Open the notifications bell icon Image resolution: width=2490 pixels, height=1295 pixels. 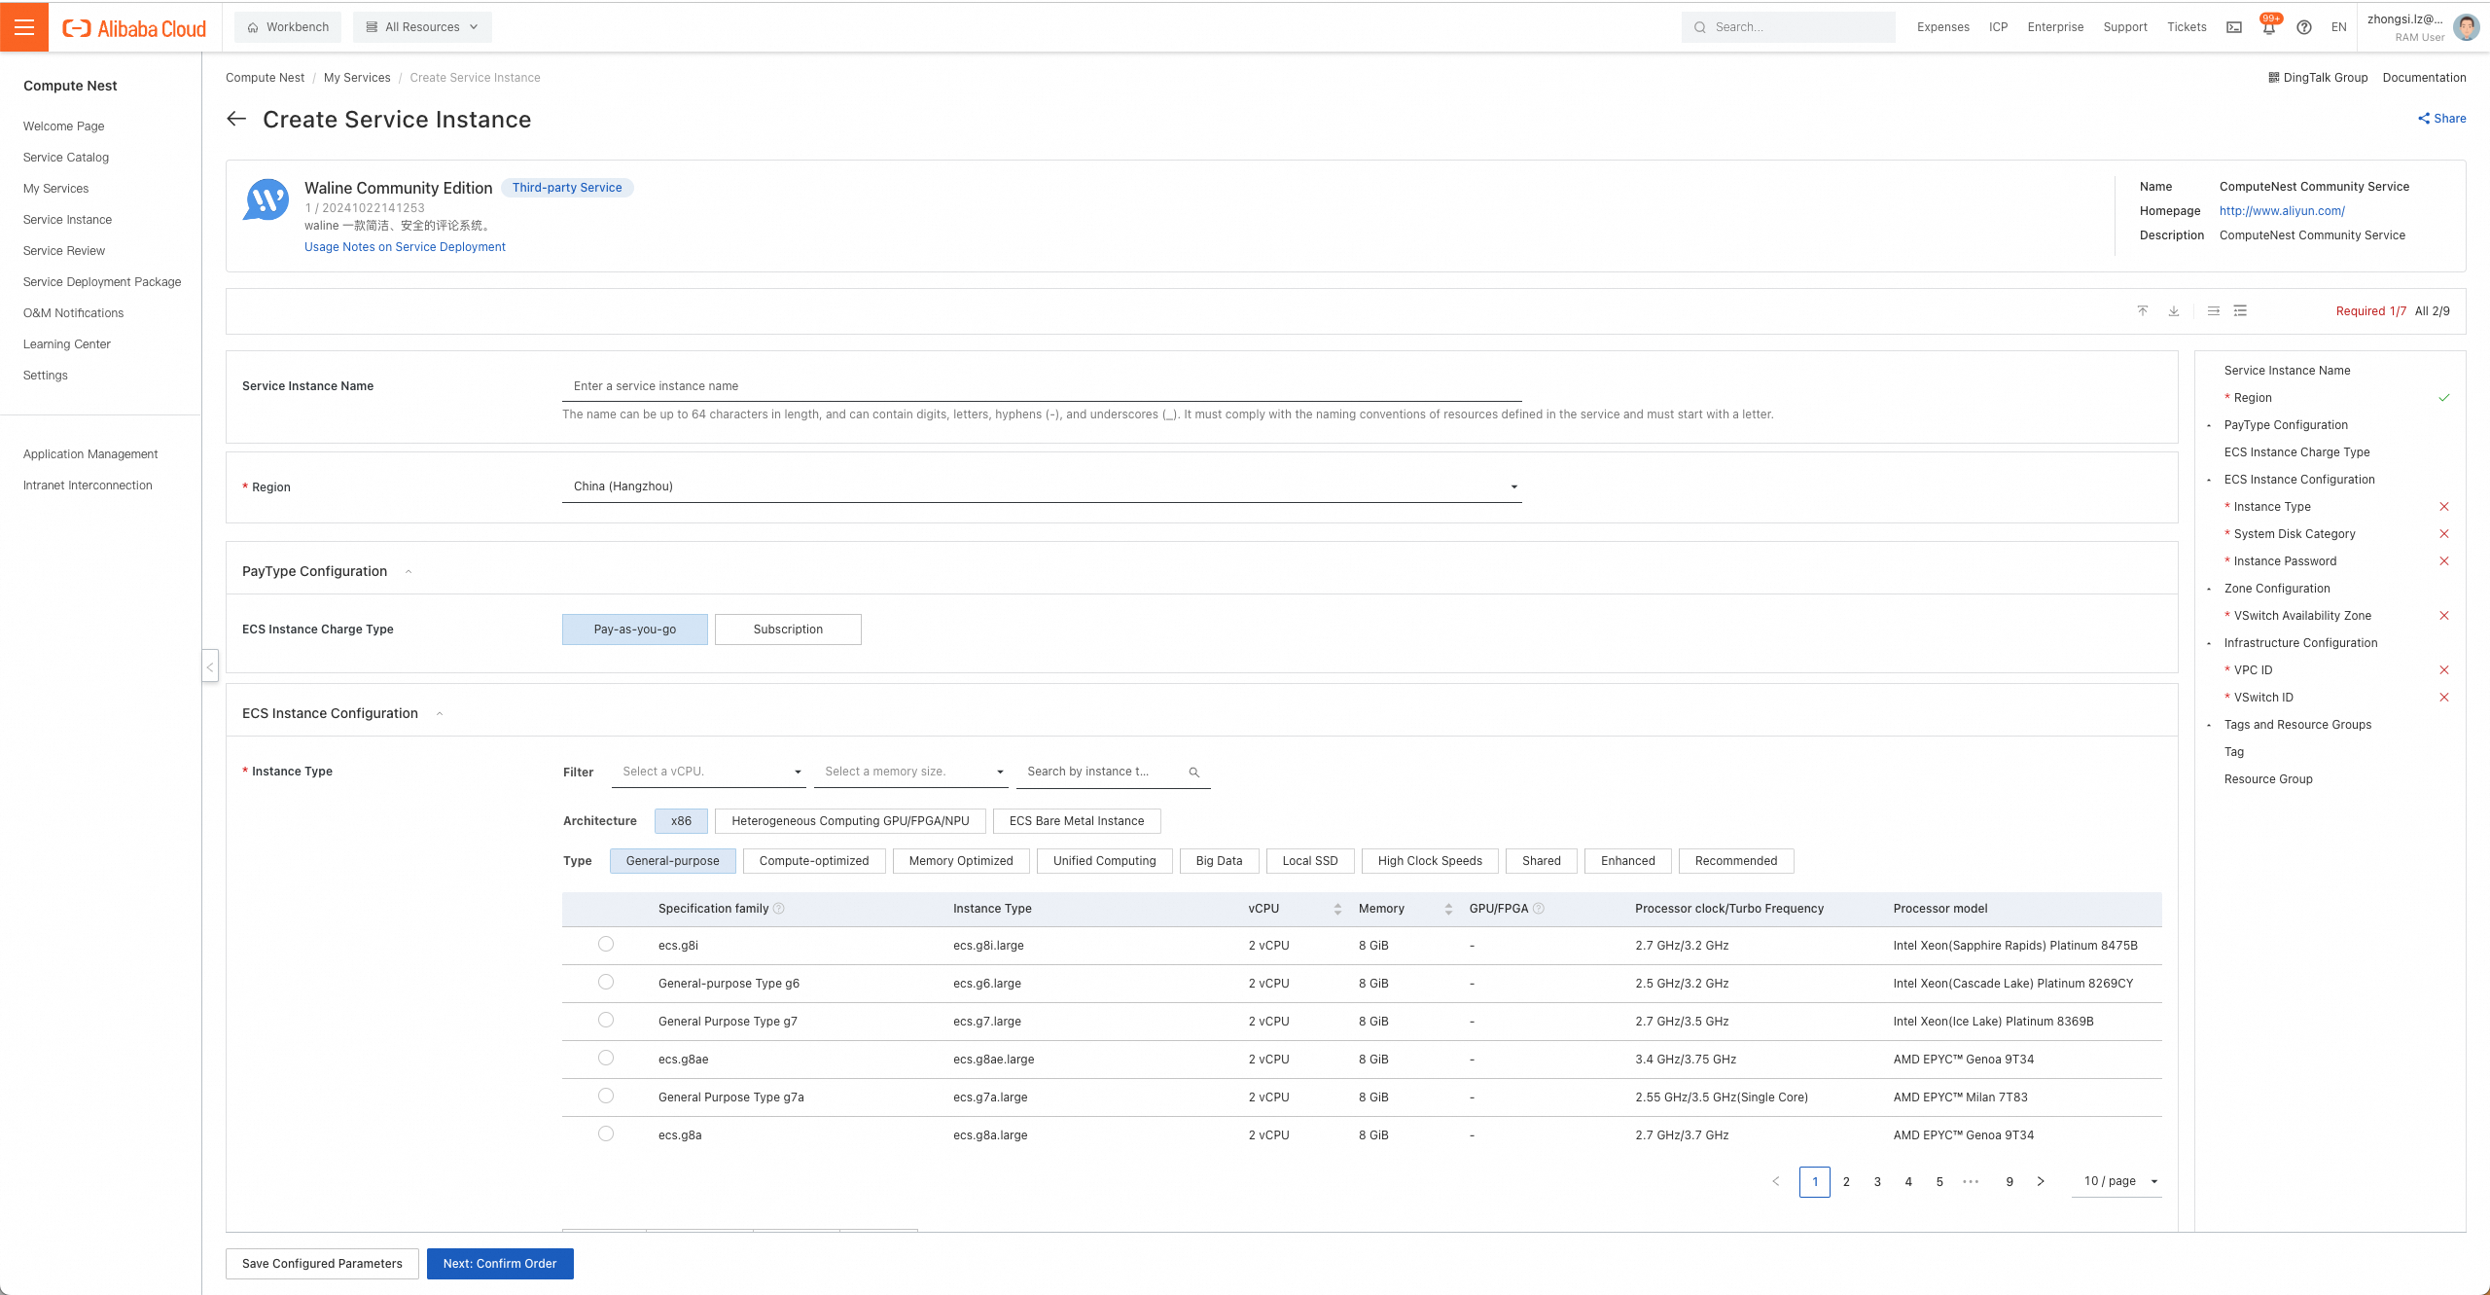pyautogui.click(x=2268, y=27)
